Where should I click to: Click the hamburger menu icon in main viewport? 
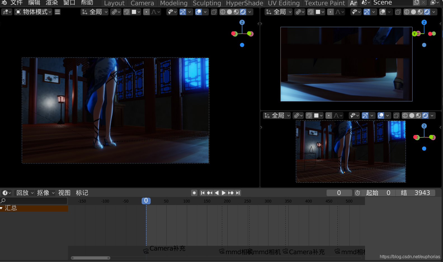click(x=57, y=12)
